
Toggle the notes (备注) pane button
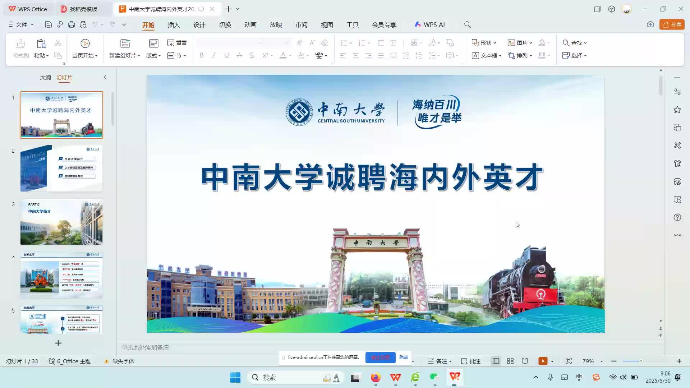coord(440,361)
